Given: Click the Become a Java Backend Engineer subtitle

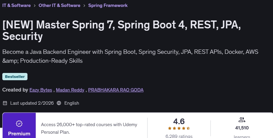Looking at the screenshot, I should (x=130, y=56).
